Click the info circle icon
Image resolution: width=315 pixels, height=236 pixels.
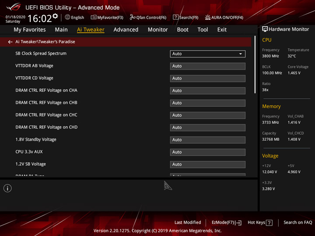[x=7, y=188]
